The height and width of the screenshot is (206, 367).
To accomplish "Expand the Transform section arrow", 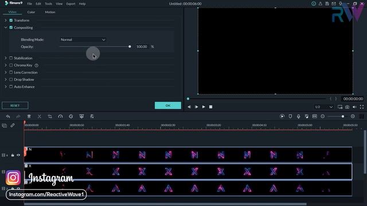I will tap(6, 21).
